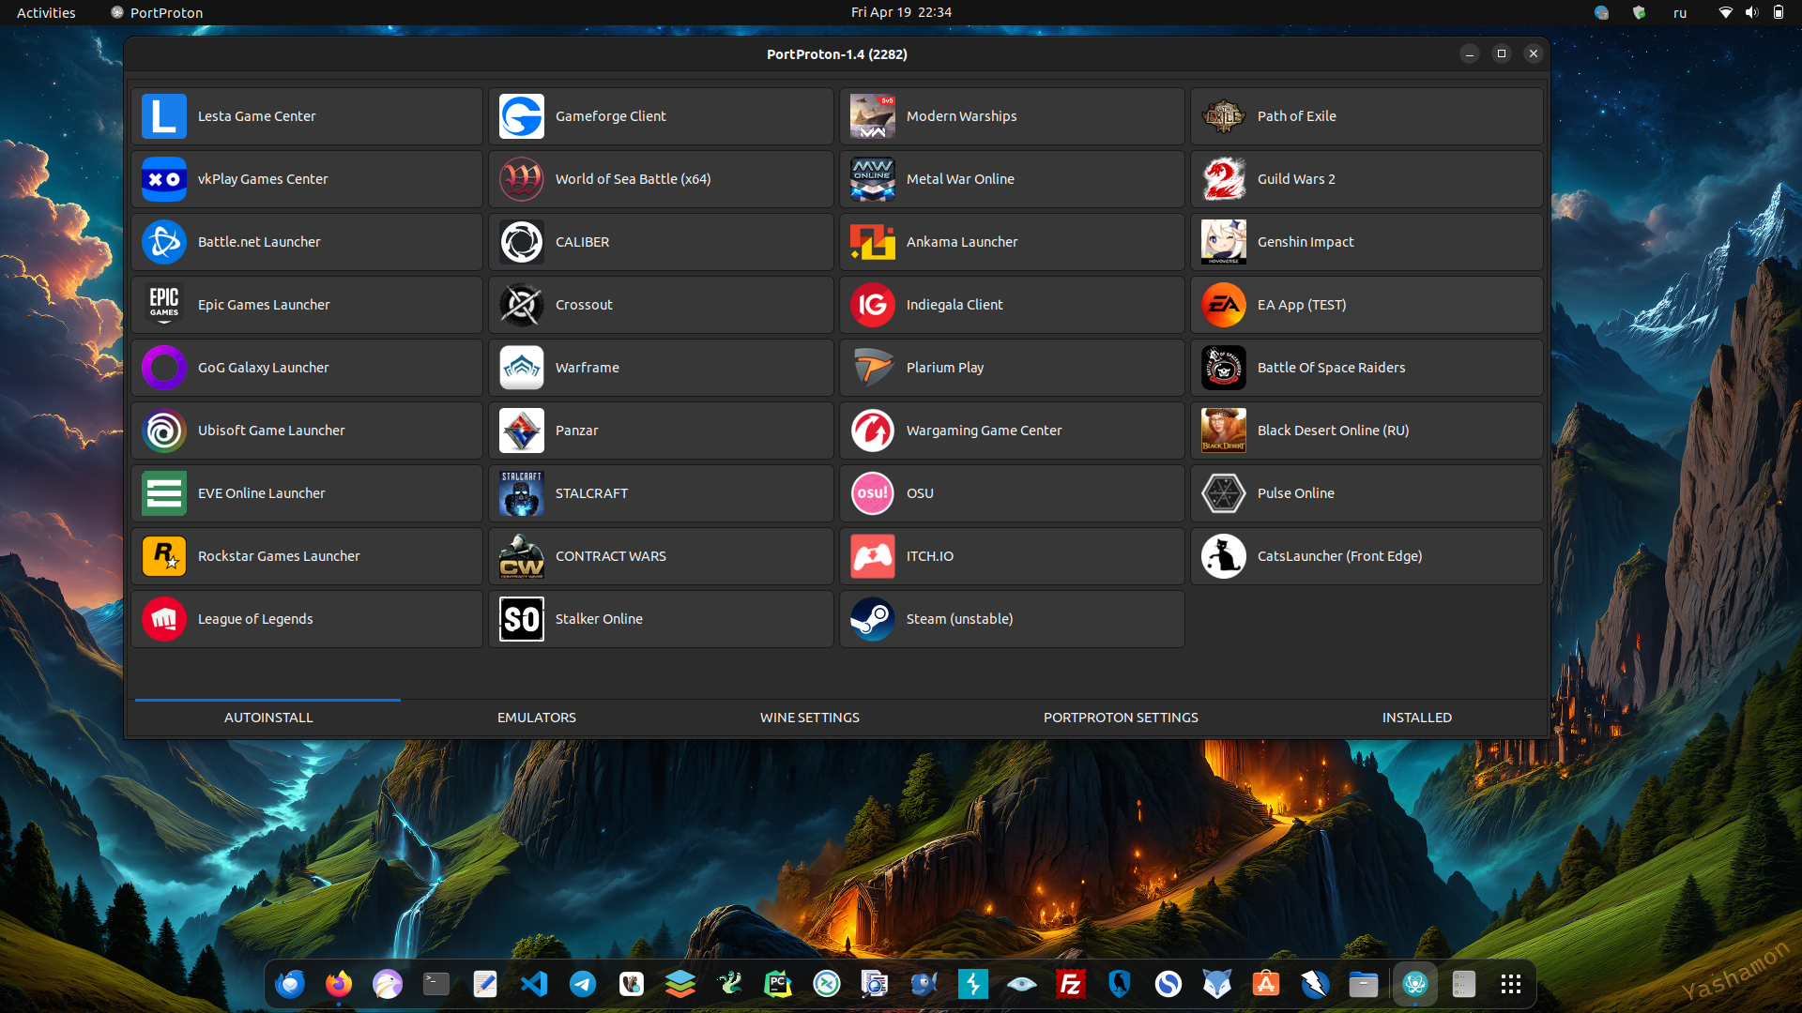This screenshot has width=1802, height=1013.
Task: Click the Lesta Game Center icon
Action: pyautogui.click(x=164, y=116)
